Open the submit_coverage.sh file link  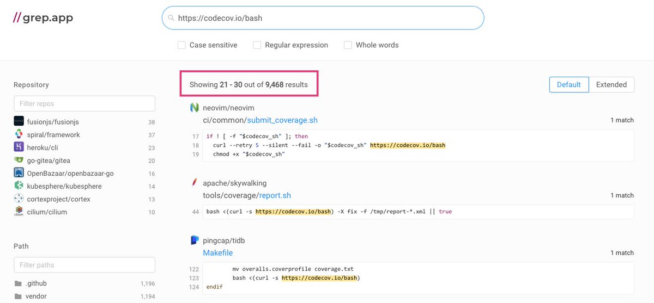coord(282,120)
